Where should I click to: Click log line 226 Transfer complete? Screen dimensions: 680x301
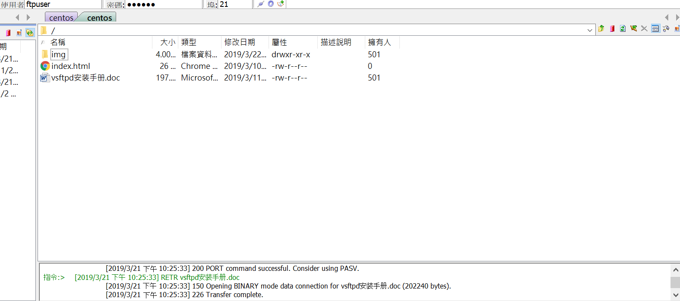tap(184, 295)
